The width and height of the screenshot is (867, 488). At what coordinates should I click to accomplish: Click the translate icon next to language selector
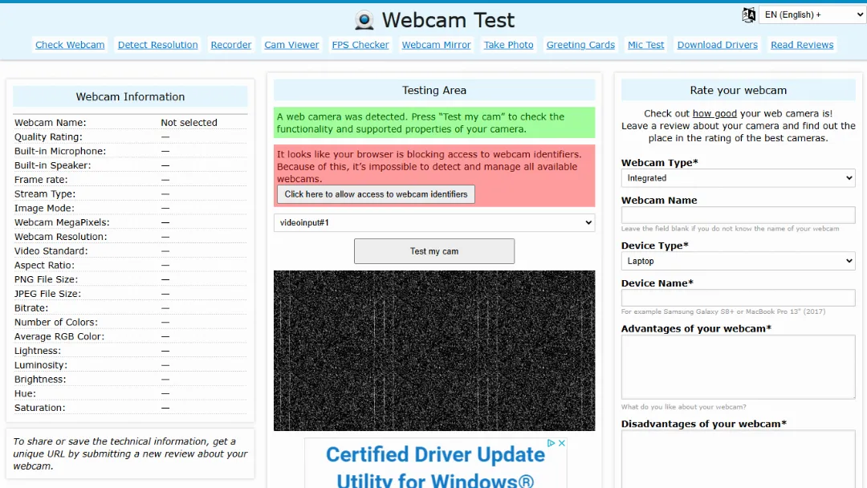pyautogui.click(x=748, y=14)
